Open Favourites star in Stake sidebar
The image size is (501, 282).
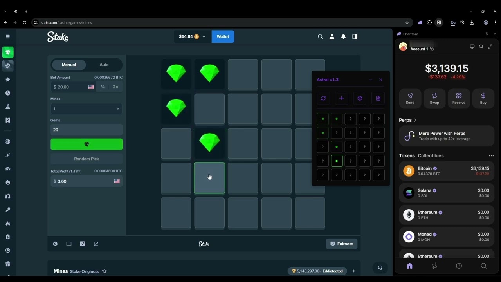pyautogui.click(x=8, y=80)
